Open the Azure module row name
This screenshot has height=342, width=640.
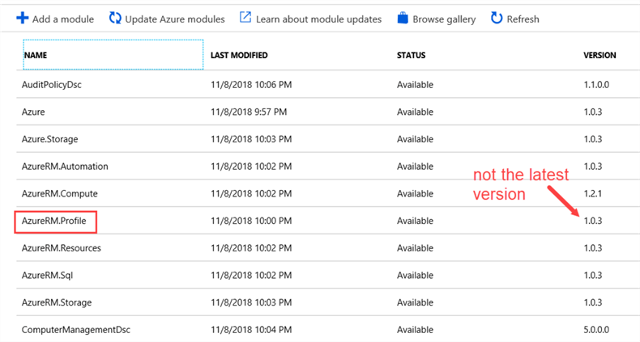(x=33, y=112)
